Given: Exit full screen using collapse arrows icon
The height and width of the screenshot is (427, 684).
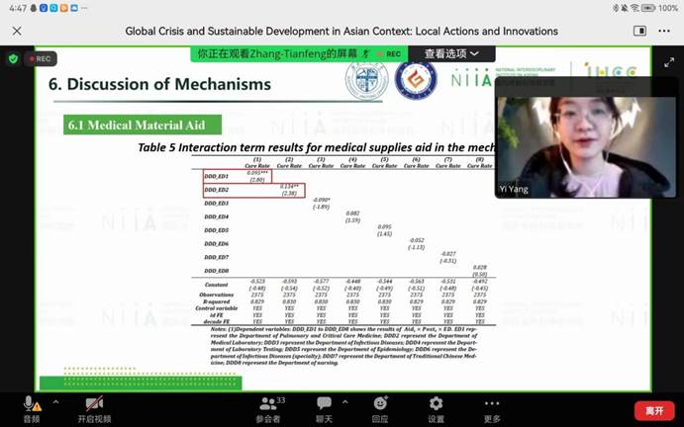Looking at the screenshot, I should coord(668,61).
